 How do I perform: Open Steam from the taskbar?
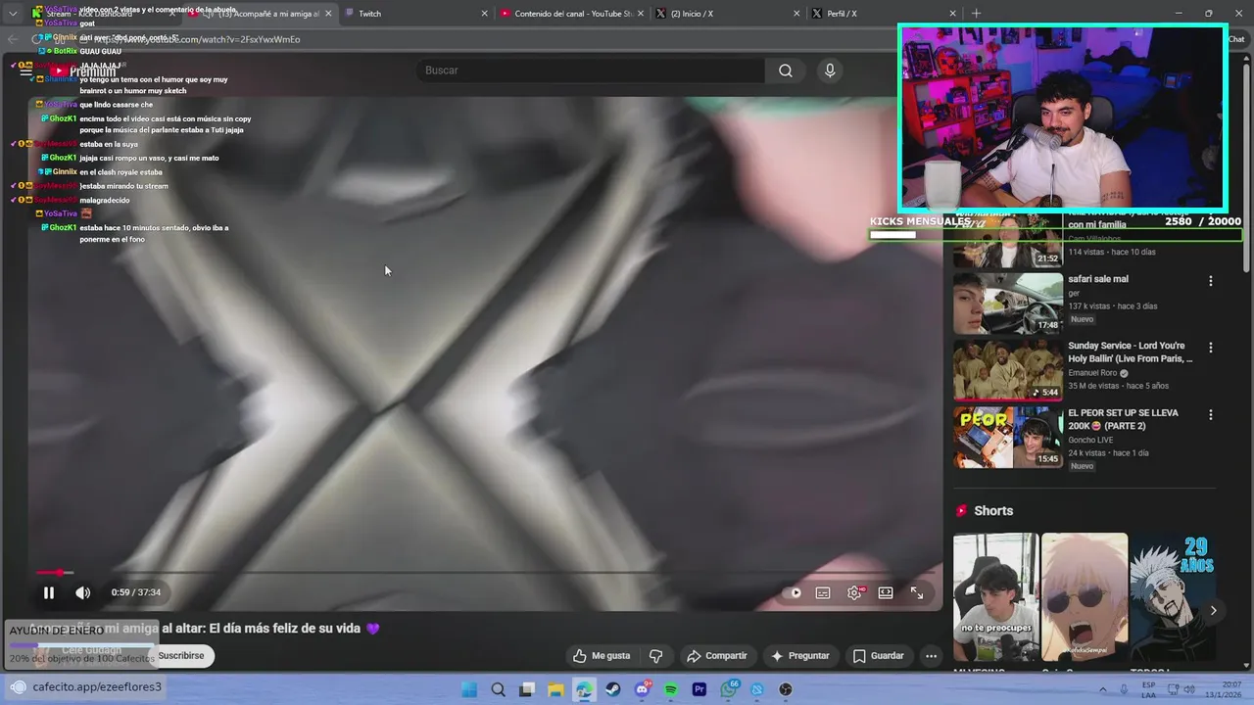tap(613, 689)
